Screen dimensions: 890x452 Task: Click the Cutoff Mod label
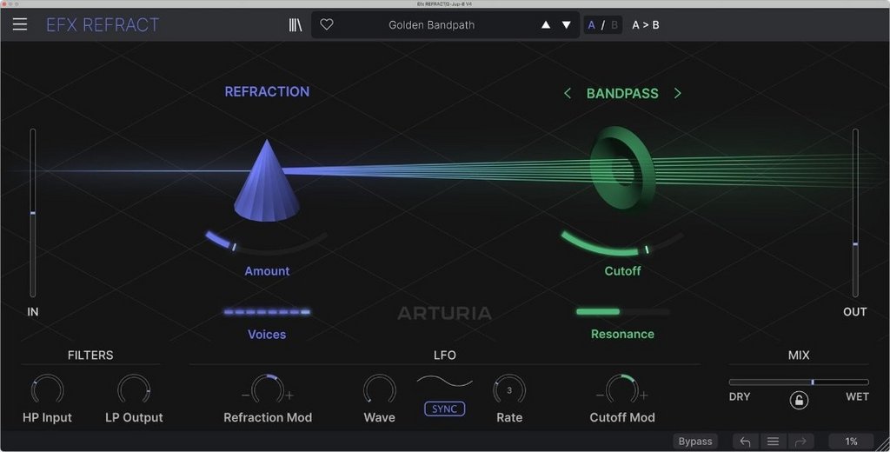[x=622, y=417]
